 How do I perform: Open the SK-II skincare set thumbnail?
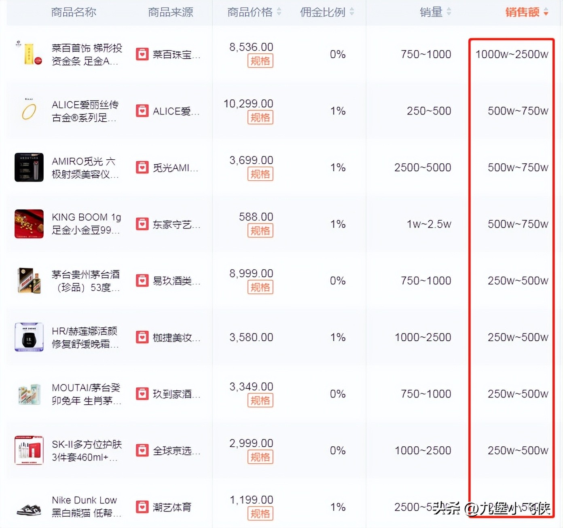[29, 450]
